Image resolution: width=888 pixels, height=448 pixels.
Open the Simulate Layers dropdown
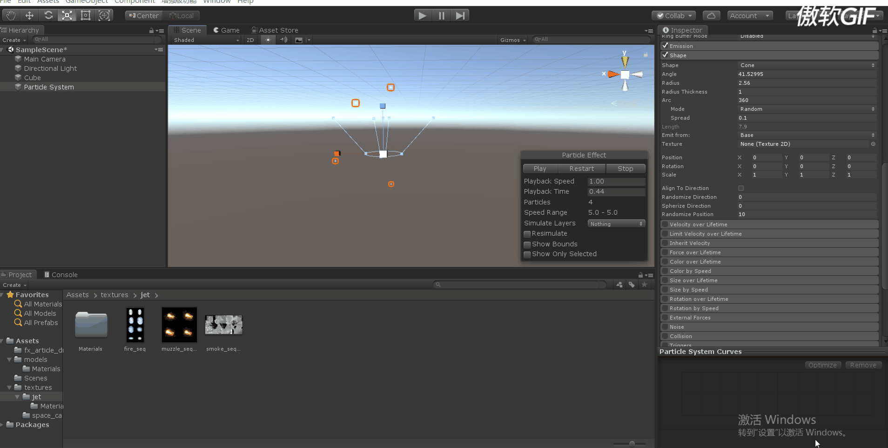click(x=616, y=224)
